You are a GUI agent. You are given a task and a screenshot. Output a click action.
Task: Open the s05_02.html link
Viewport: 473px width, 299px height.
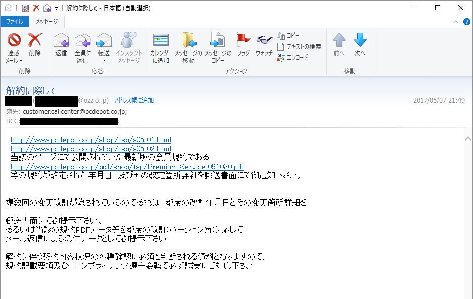pos(91,149)
